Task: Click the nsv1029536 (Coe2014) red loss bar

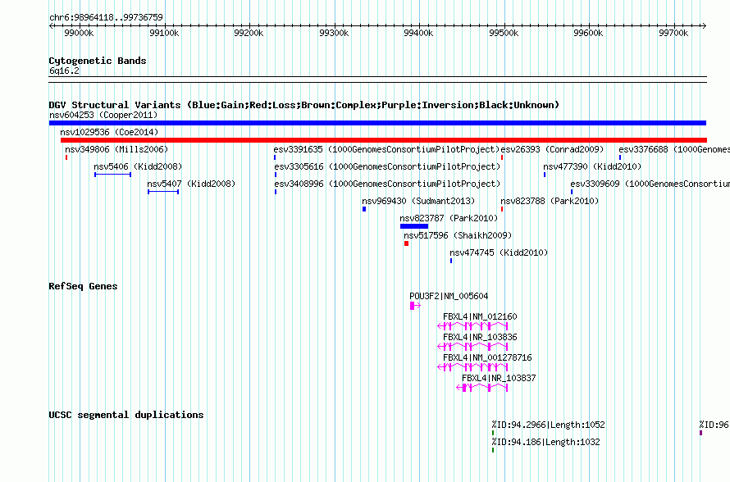Action: coord(384,140)
